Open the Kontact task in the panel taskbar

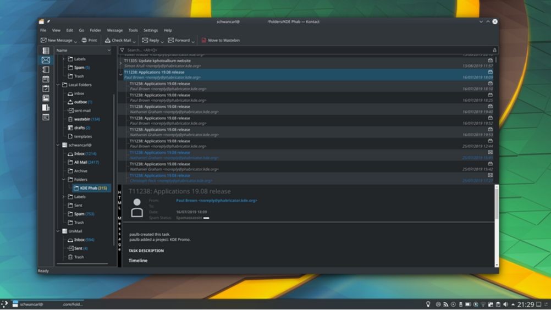click(47, 305)
